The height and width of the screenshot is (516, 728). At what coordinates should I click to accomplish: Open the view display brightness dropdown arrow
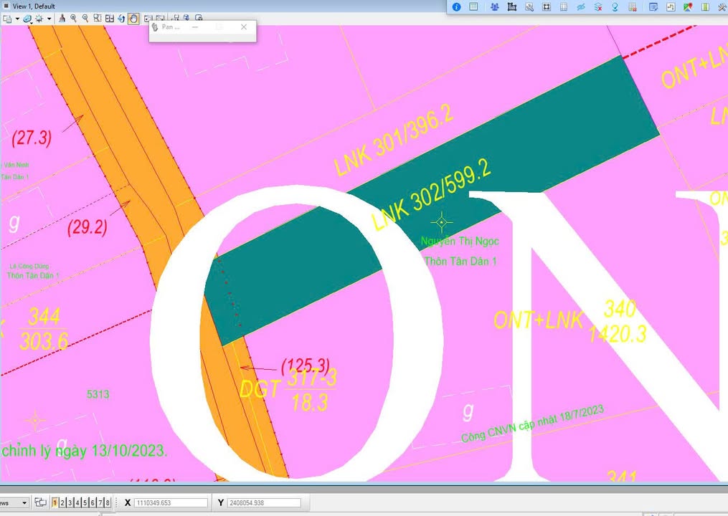pyautogui.click(x=49, y=19)
